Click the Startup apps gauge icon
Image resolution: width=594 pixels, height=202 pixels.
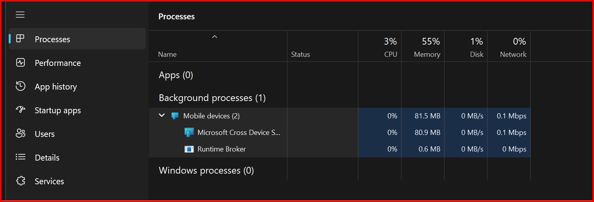coord(20,110)
